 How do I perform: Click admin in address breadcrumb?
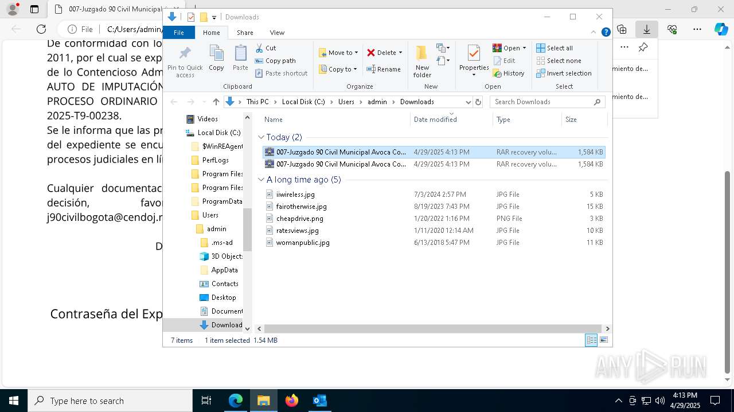(x=377, y=102)
